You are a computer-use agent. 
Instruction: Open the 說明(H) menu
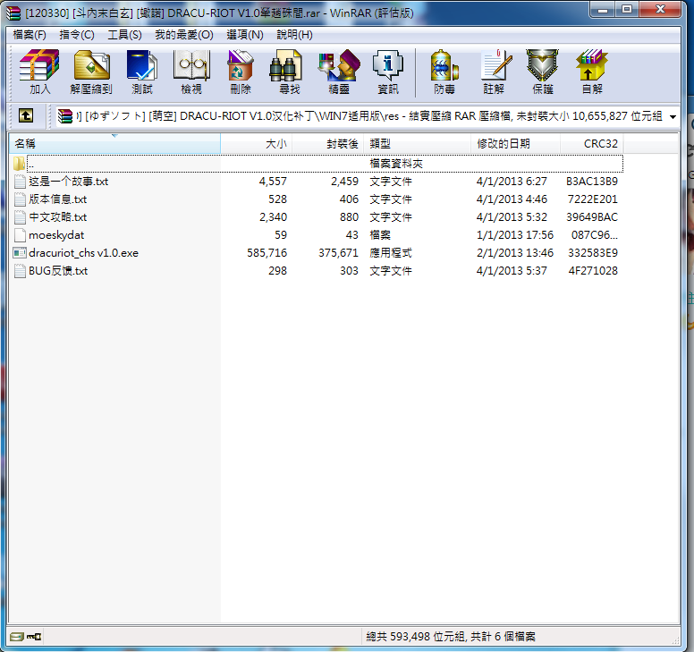pos(294,35)
